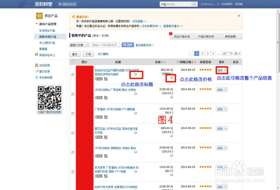Click the product title/货号 search input

pos(106,45)
